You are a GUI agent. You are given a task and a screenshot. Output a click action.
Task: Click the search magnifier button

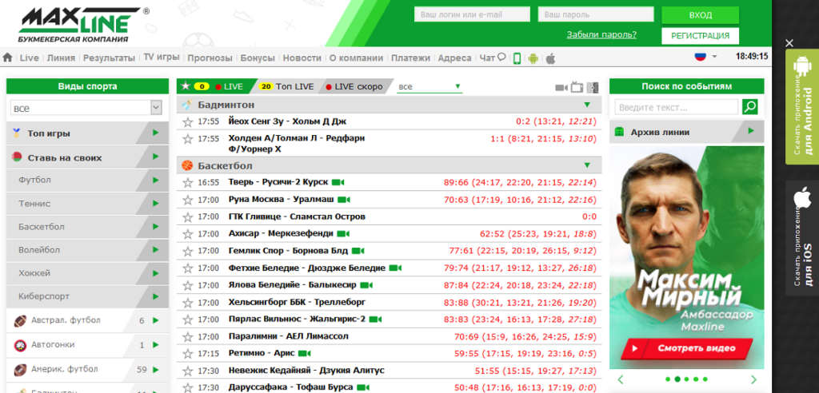coord(749,107)
